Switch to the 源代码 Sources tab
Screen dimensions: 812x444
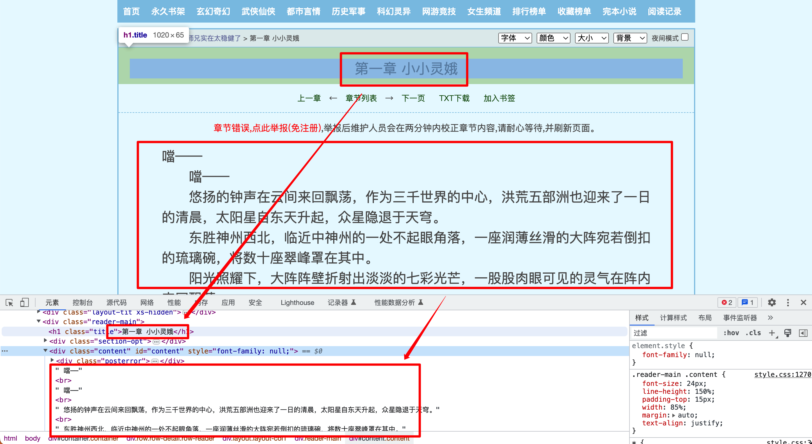tap(116, 302)
